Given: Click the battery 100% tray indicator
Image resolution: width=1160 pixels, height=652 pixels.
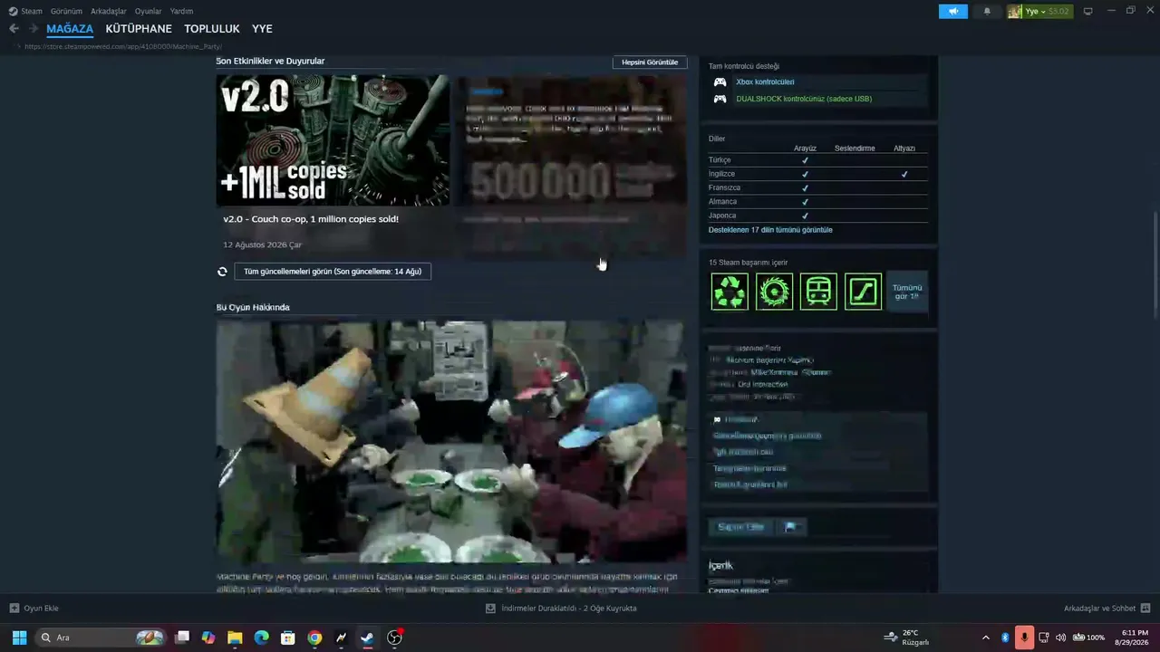Looking at the screenshot, I should 1089,638.
